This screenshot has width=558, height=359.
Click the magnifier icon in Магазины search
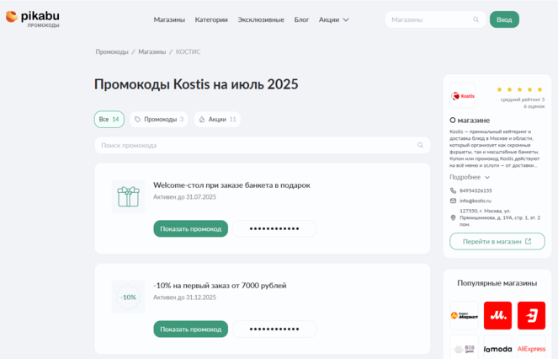coord(476,19)
